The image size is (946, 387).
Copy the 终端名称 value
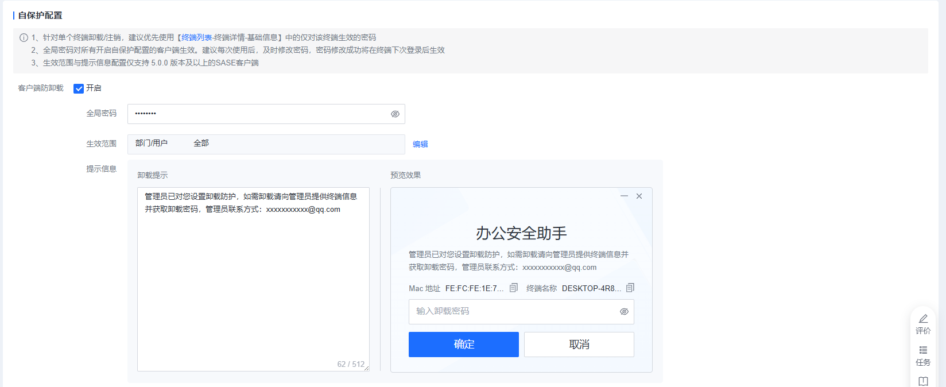coord(630,288)
